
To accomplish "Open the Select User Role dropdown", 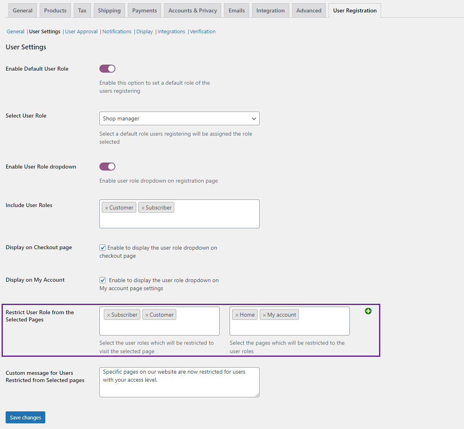I will coord(180,118).
